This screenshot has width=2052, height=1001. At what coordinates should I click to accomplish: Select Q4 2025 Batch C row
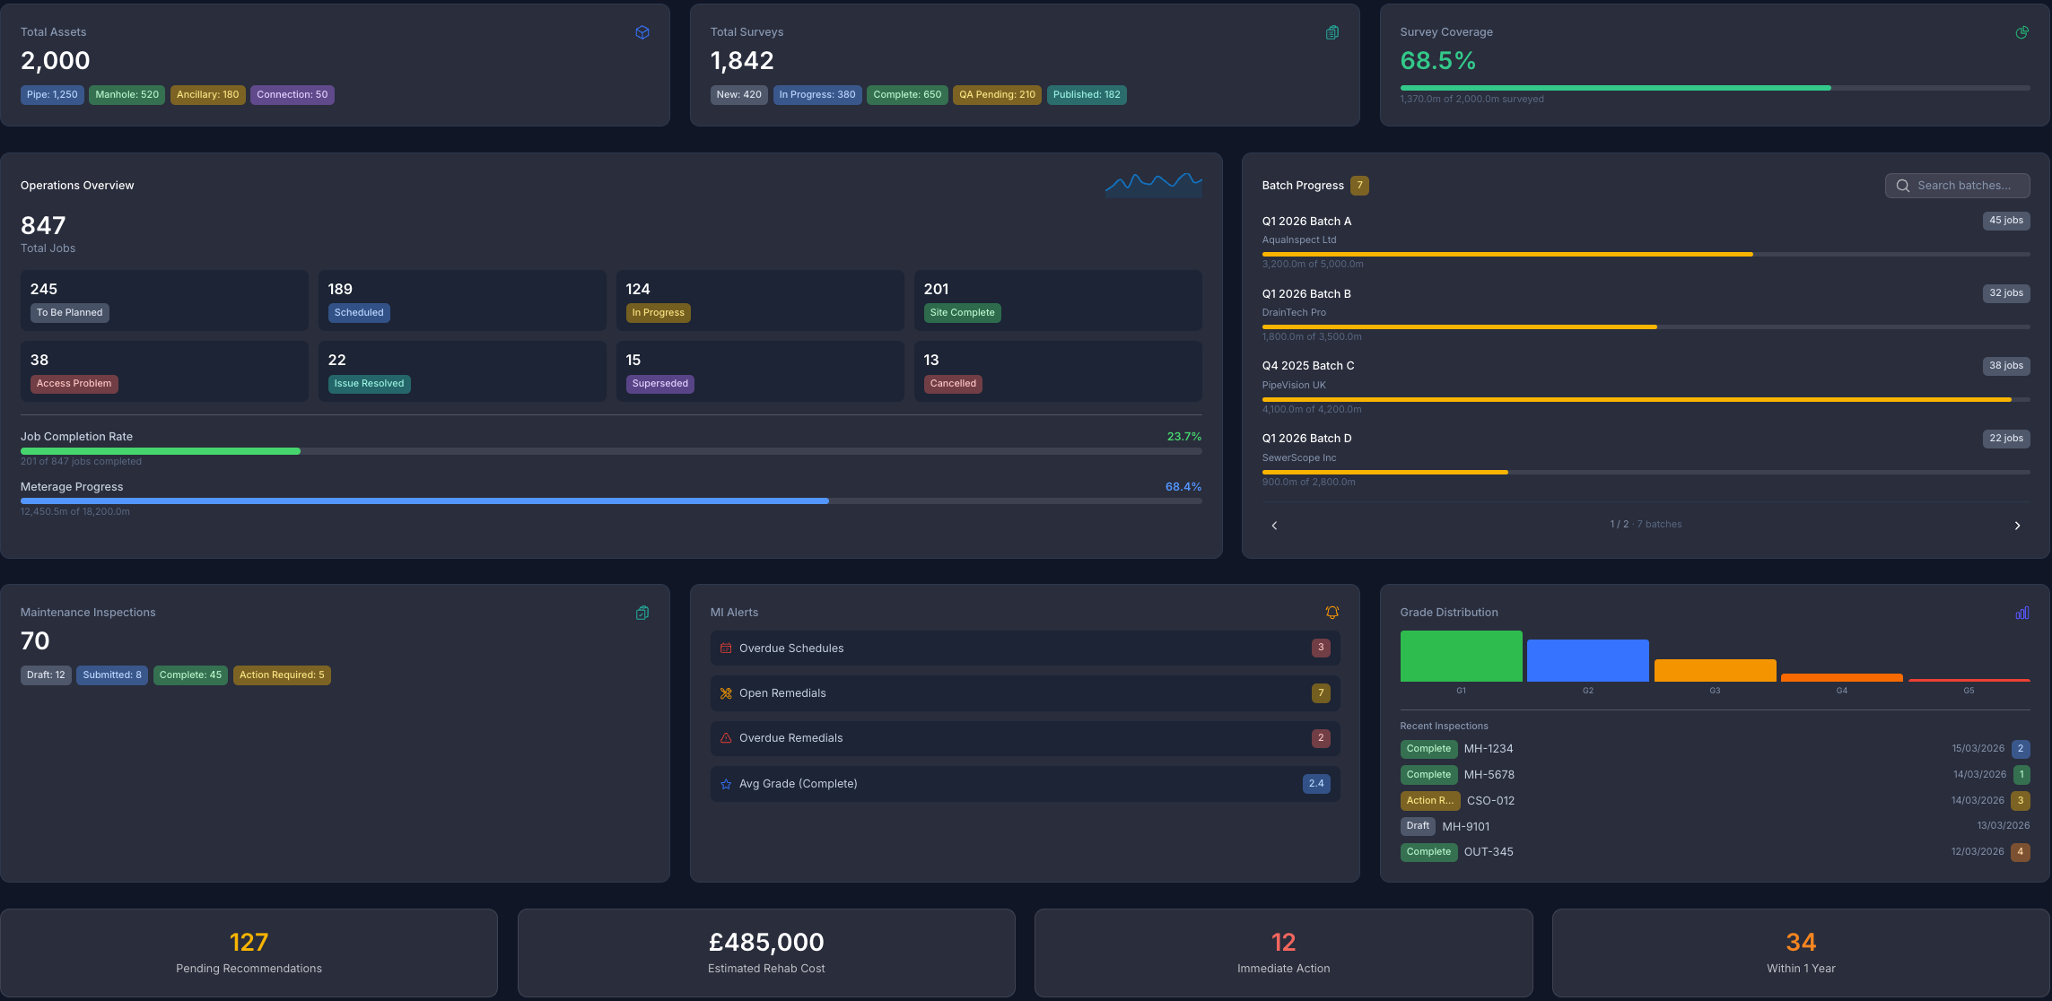pos(1646,387)
